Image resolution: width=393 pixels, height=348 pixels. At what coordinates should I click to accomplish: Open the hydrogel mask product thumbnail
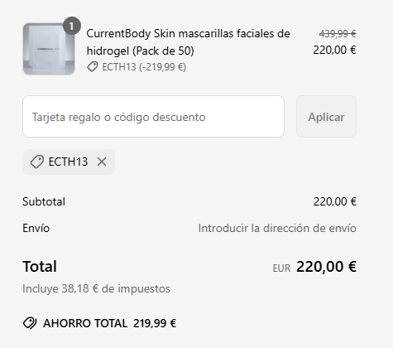coord(49,49)
